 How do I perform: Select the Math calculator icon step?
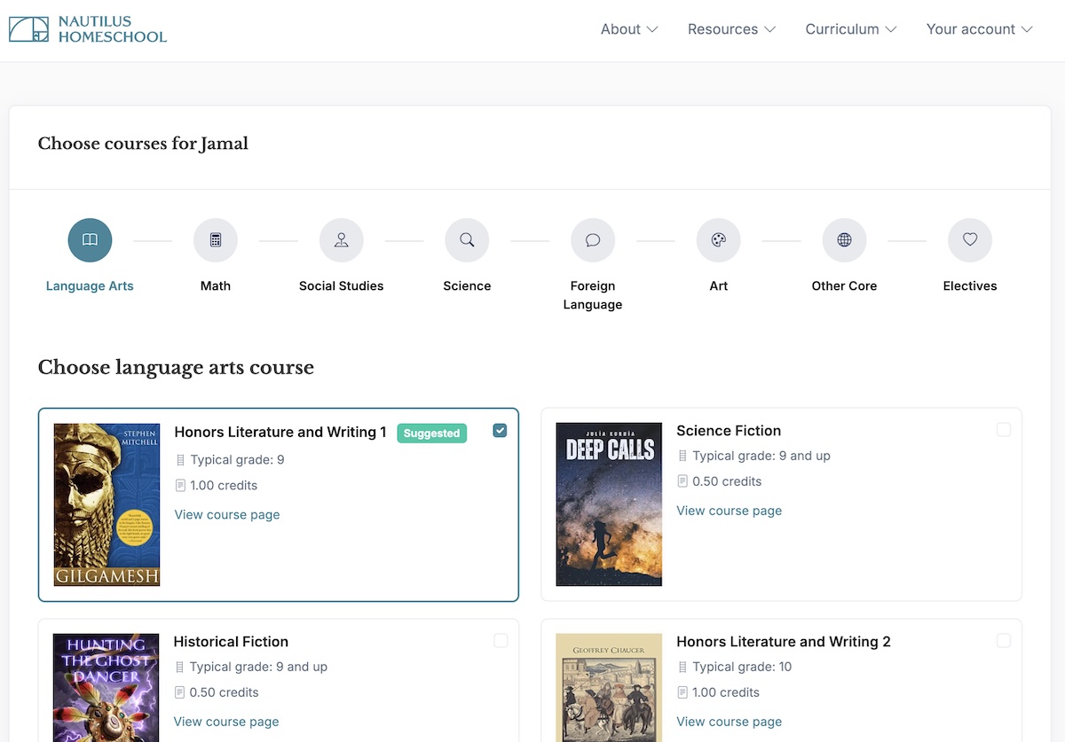click(216, 240)
